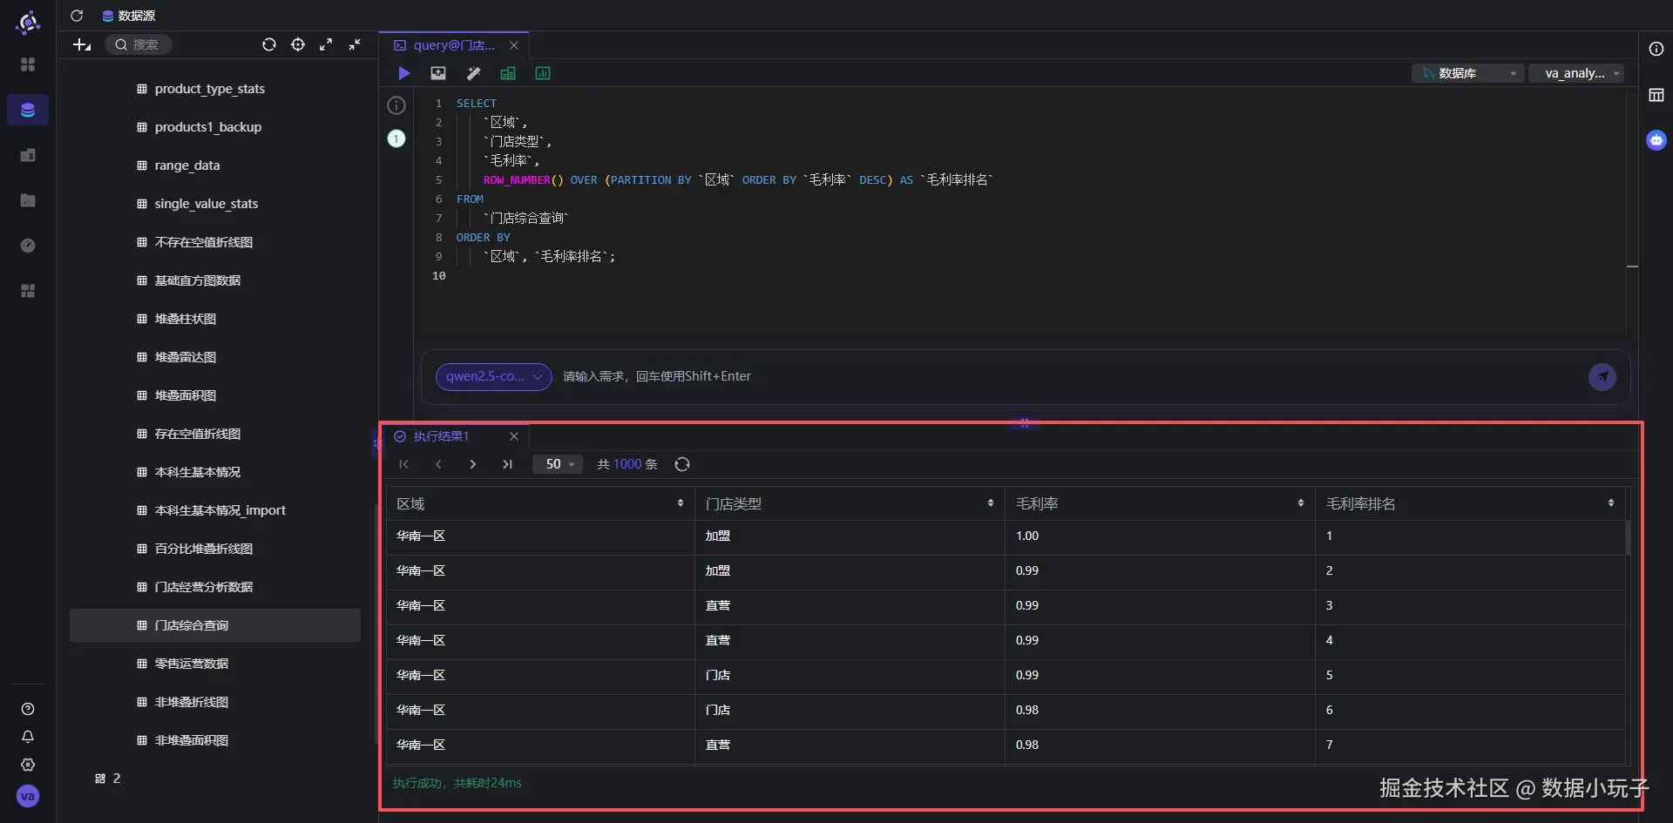Click the app logo at top left
The image size is (1673, 823).
(28, 22)
